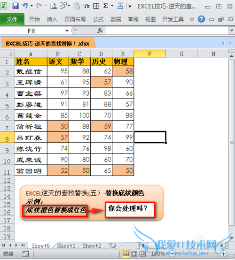Click header cell 物理
The width and height of the screenshot is (235, 260).
pos(123,61)
